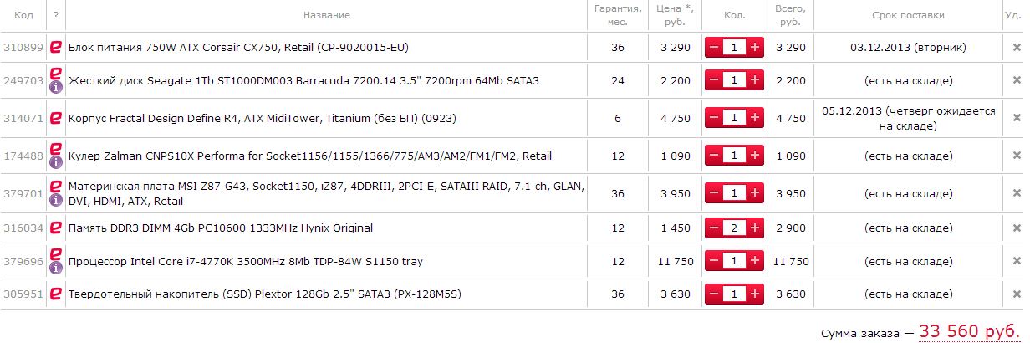The image size is (1030, 343).
Task: Remove the Fractal Design Define R4 case row
Action: point(1017,118)
